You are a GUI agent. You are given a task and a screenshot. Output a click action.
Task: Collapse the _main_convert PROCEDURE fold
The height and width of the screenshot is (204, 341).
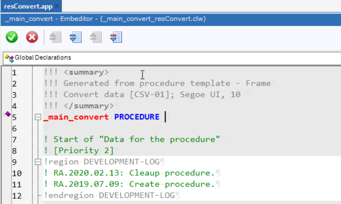click(38, 117)
